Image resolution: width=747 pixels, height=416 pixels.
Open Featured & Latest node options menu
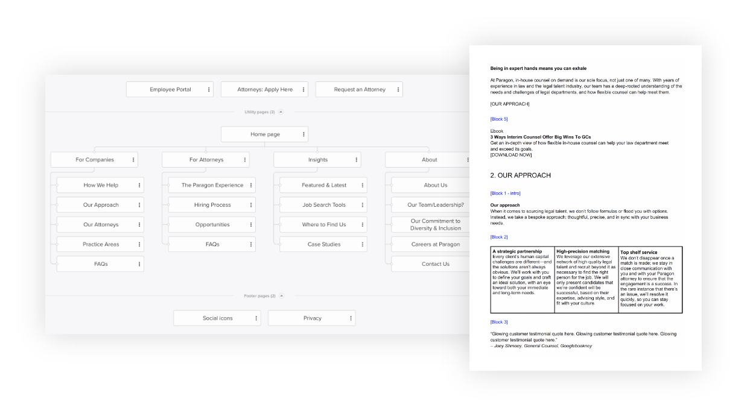point(363,186)
